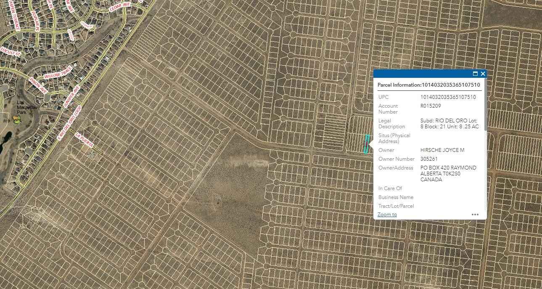This screenshot has height=289, width=542.
Task: Dock the Parcel Information popup window
Action: [x=476, y=74]
